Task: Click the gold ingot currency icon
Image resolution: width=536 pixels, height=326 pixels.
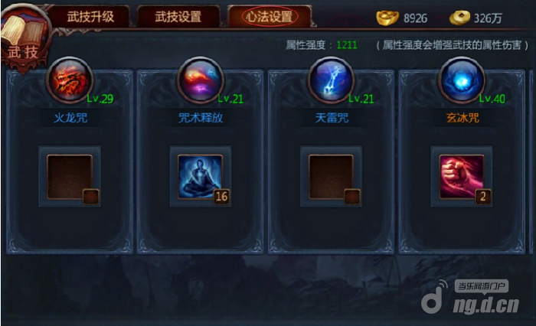Action: pos(387,17)
